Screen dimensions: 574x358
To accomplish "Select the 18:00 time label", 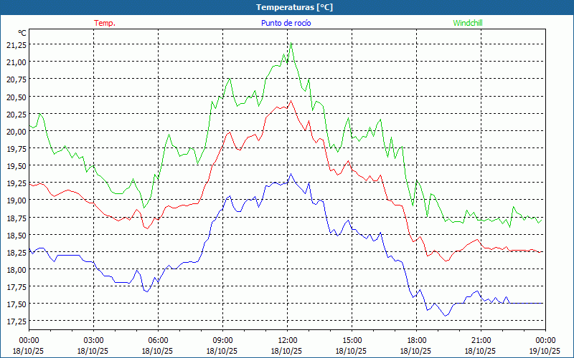I will tap(416, 340).
